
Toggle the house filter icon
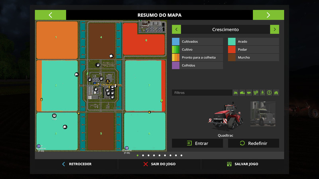pos(276,93)
